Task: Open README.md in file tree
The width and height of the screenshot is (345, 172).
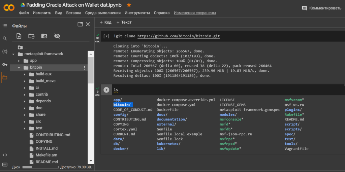Action: coord(47,162)
